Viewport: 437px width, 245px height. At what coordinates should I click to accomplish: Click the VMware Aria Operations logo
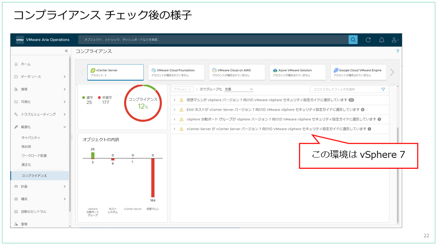click(x=20, y=40)
